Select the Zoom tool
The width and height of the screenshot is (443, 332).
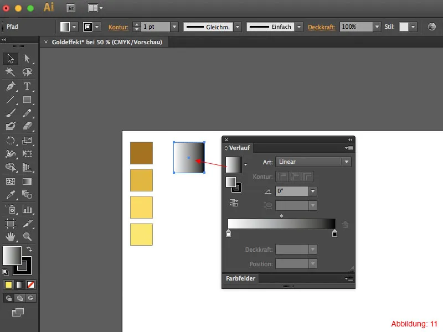[x=27, y=237]
